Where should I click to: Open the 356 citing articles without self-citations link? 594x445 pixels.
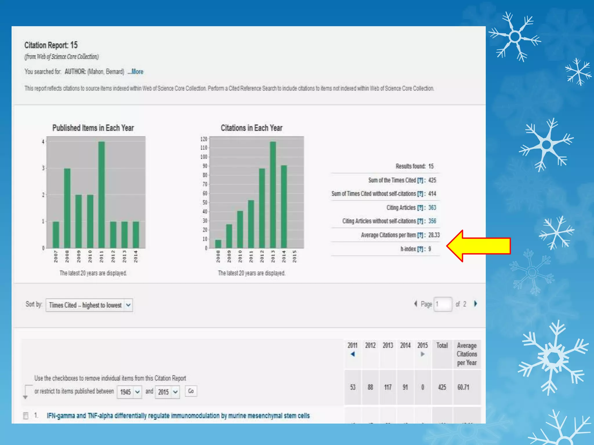click(x=432, y=221)
